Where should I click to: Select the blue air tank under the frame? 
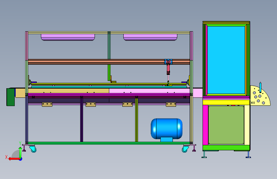(x=166, y=129)
